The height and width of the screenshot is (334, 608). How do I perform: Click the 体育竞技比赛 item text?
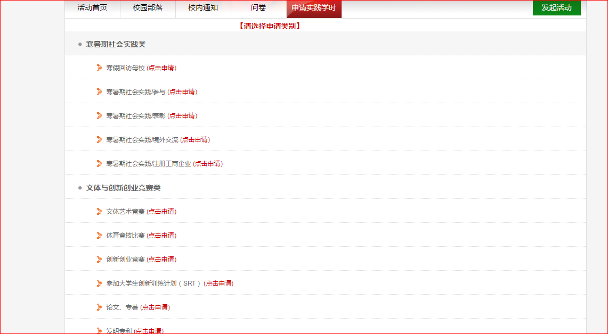[x=125, y=236]
